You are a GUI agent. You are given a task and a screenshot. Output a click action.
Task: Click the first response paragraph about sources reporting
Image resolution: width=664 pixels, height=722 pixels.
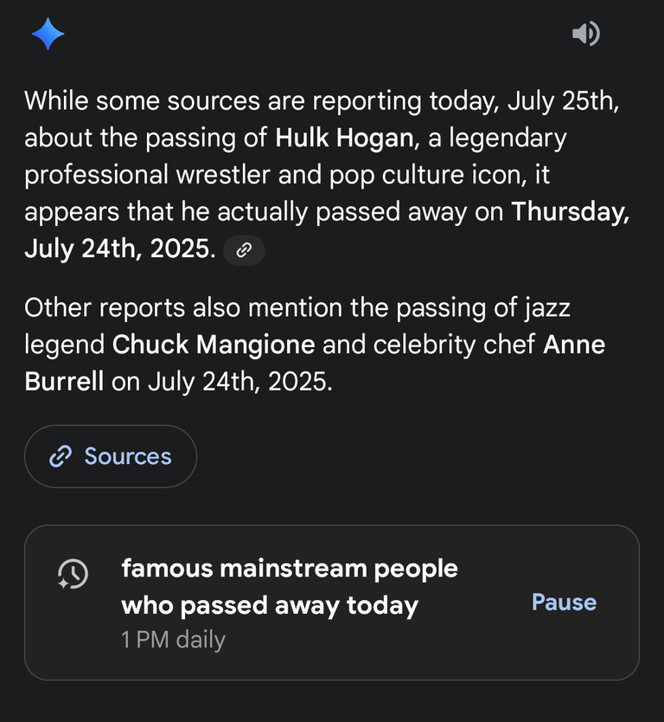(x=327, y=175)
